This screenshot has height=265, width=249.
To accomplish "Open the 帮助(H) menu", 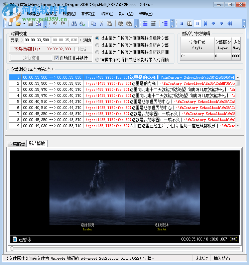I will click(146, 14).
